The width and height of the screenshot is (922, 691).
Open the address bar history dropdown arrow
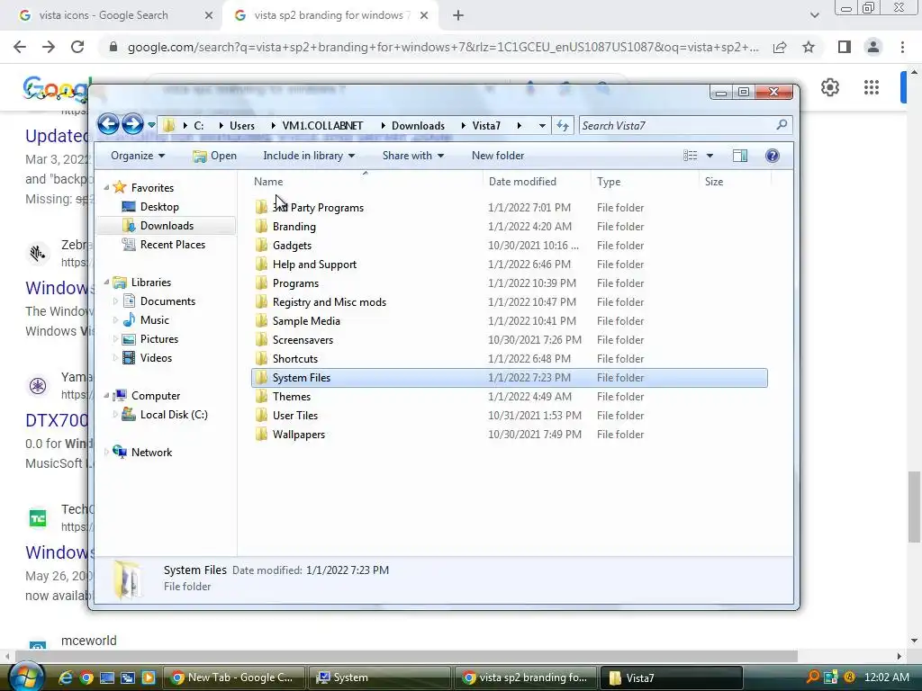(541, 125)
